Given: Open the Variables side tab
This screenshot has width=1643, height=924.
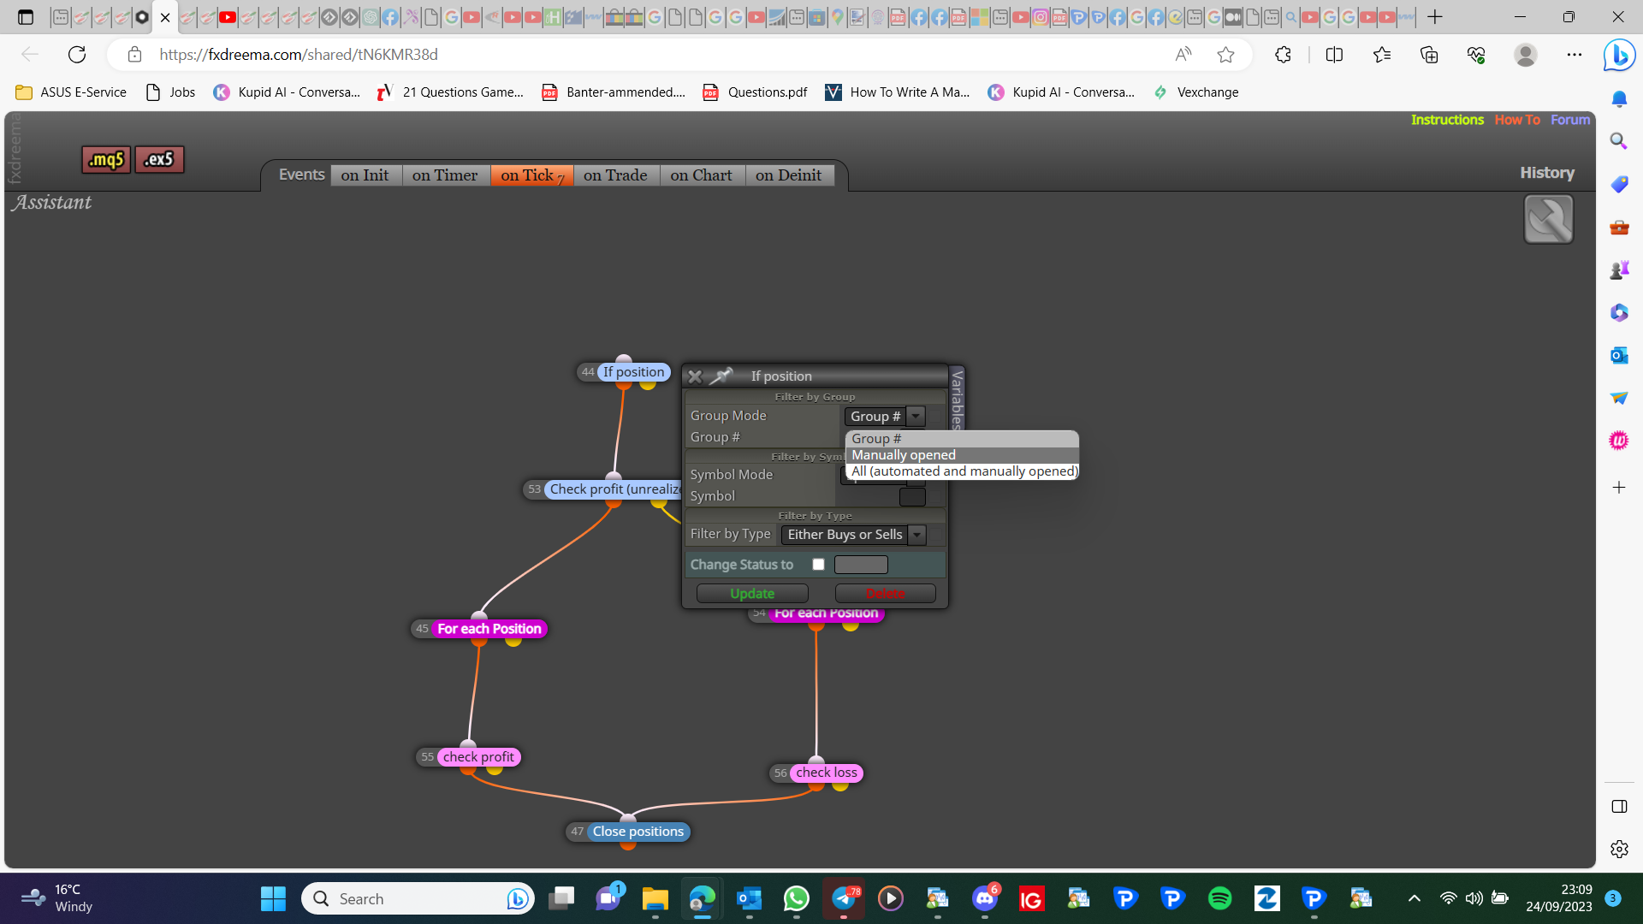Looking at the screenshot, I should point(958,400).
